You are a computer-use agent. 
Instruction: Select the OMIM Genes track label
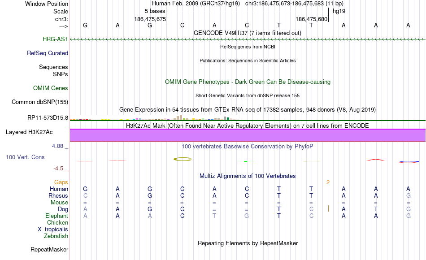pos(50,88)
